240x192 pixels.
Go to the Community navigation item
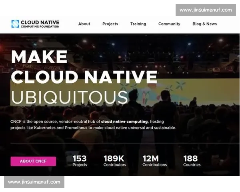tap(169, 24)
